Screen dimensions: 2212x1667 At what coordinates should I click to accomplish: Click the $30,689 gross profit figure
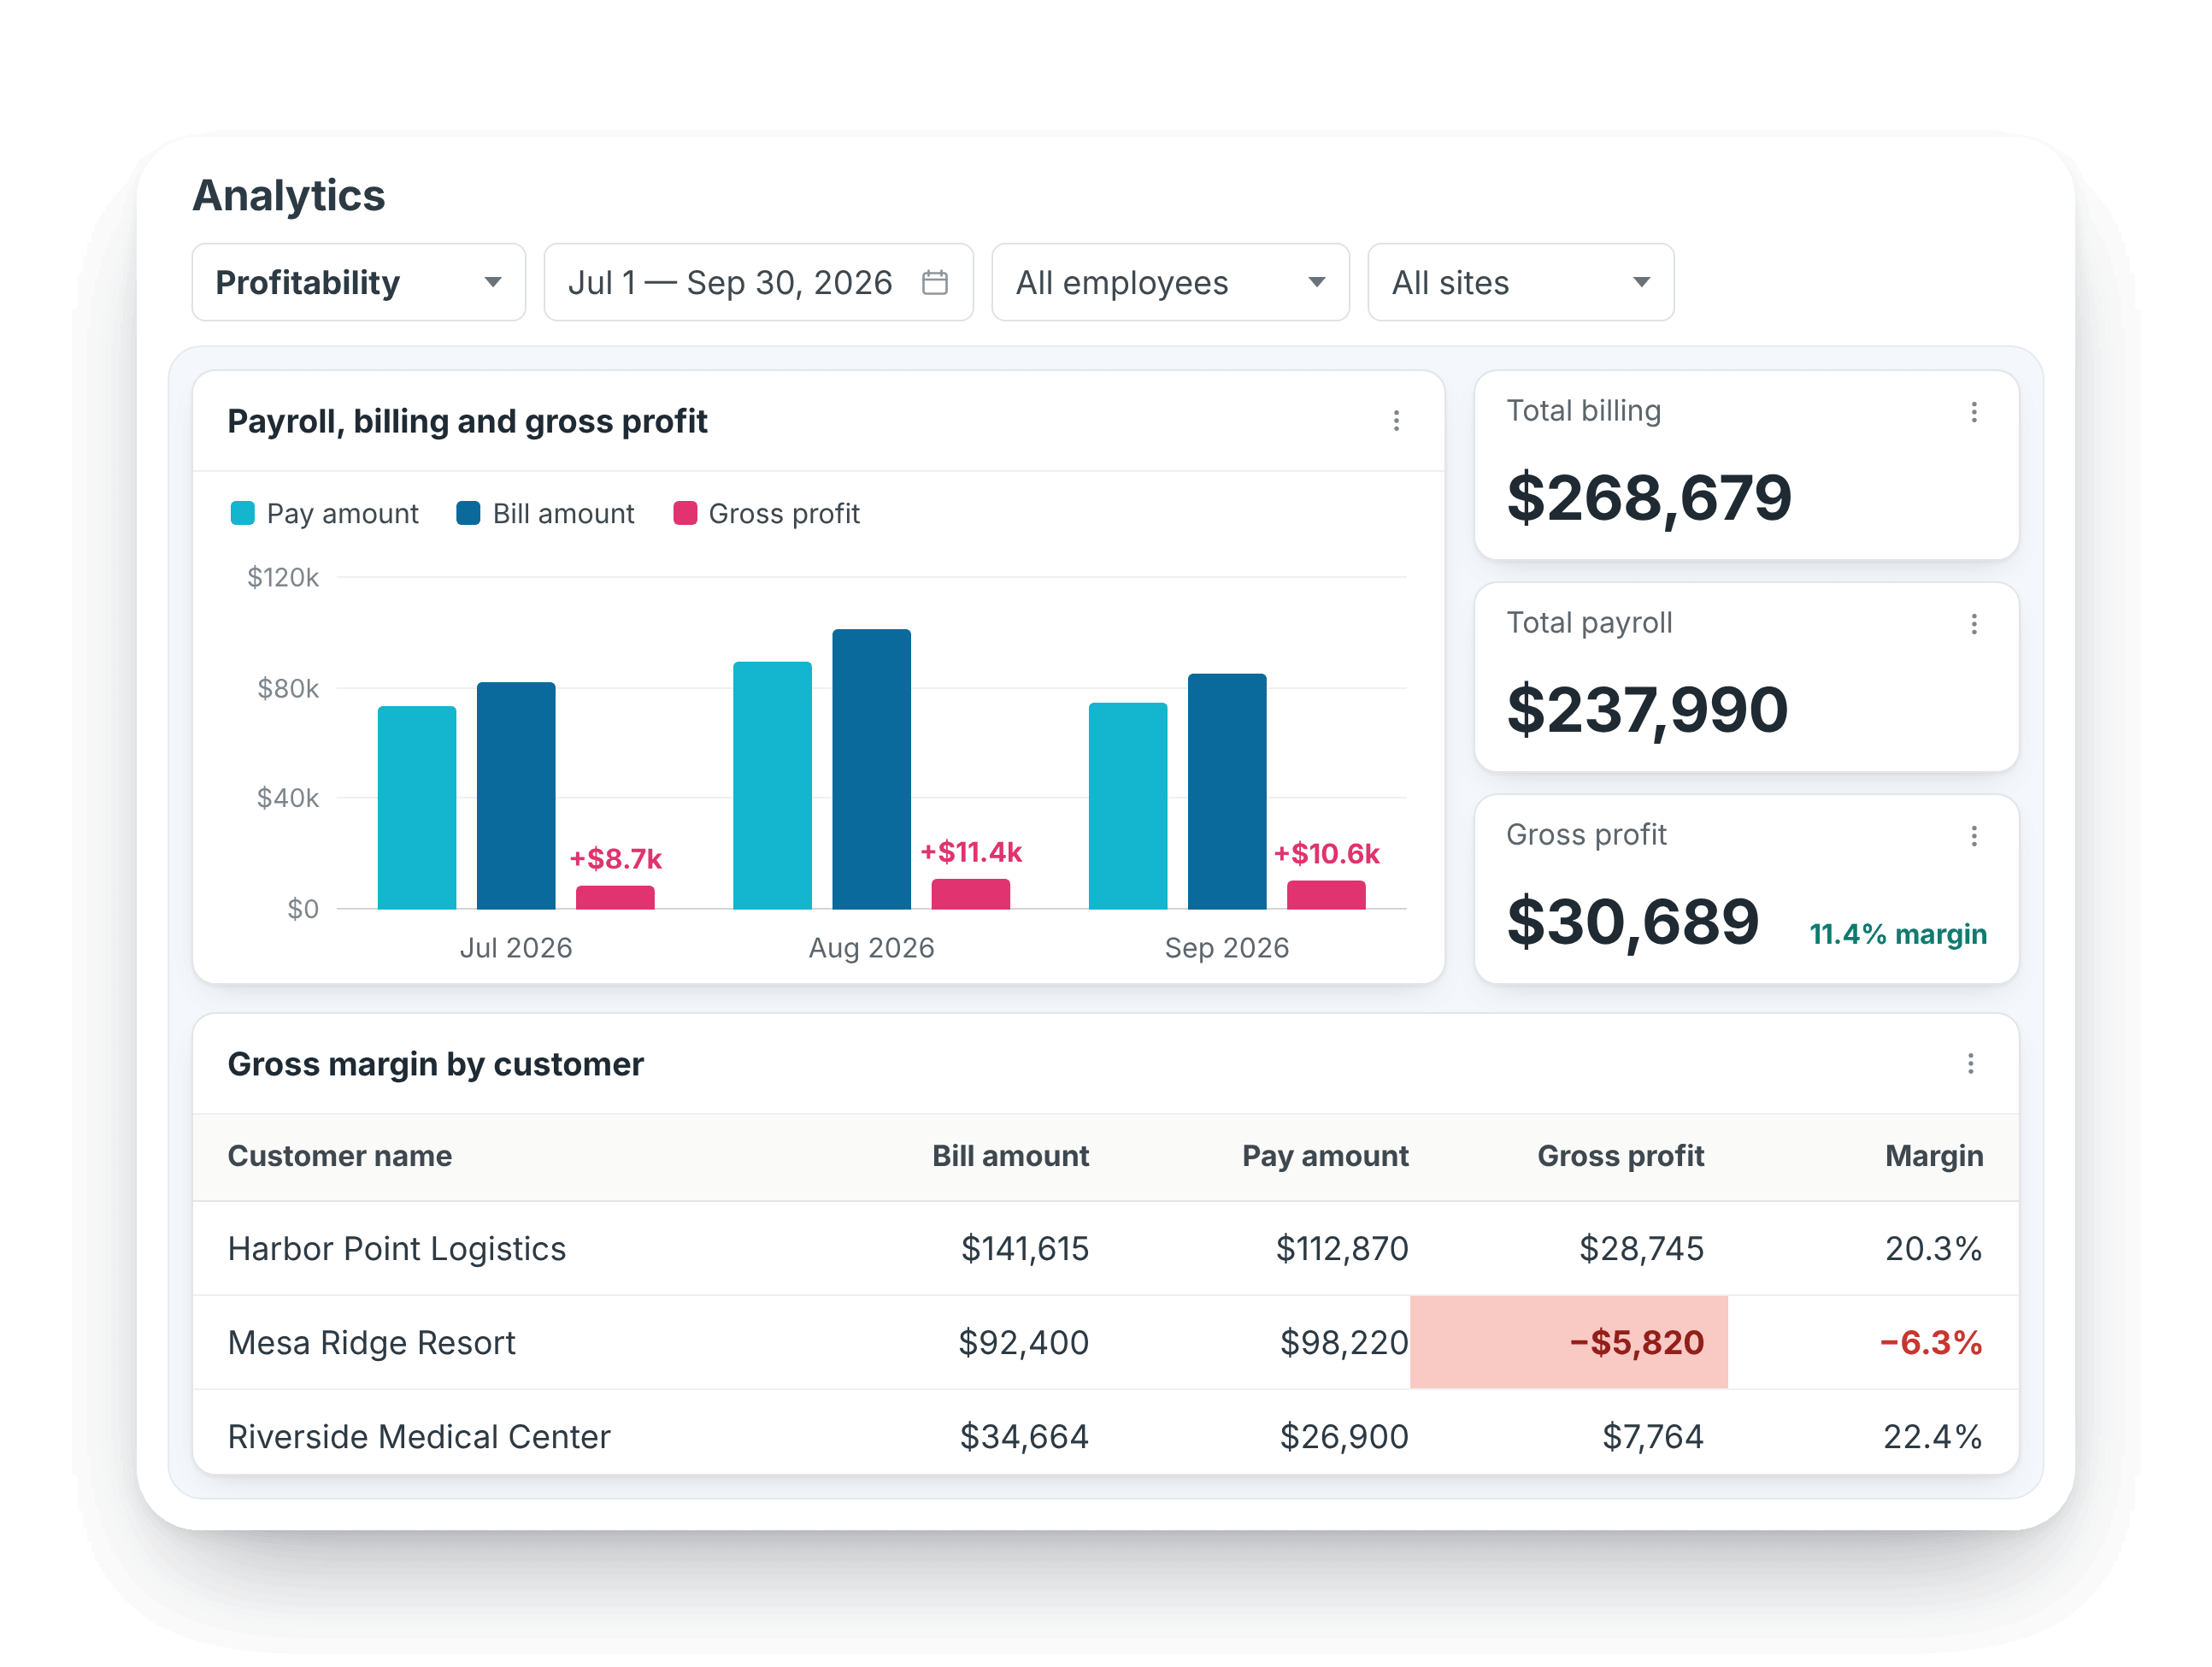click(1633, 922)
